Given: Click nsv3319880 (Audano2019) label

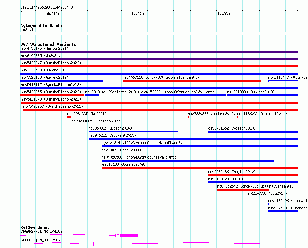Looking at the screenshot, I should click(x=251, y=92).
